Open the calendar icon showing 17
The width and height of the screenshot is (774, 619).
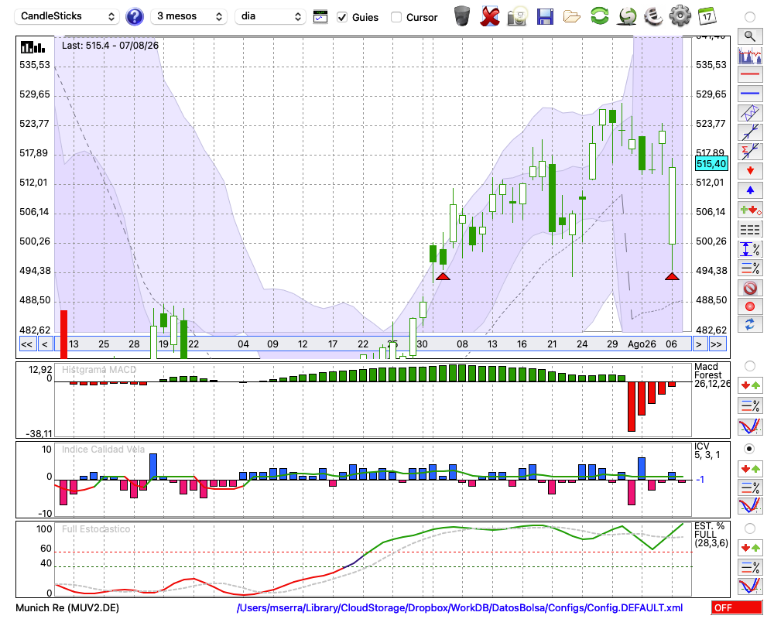(x=707, y=16)
